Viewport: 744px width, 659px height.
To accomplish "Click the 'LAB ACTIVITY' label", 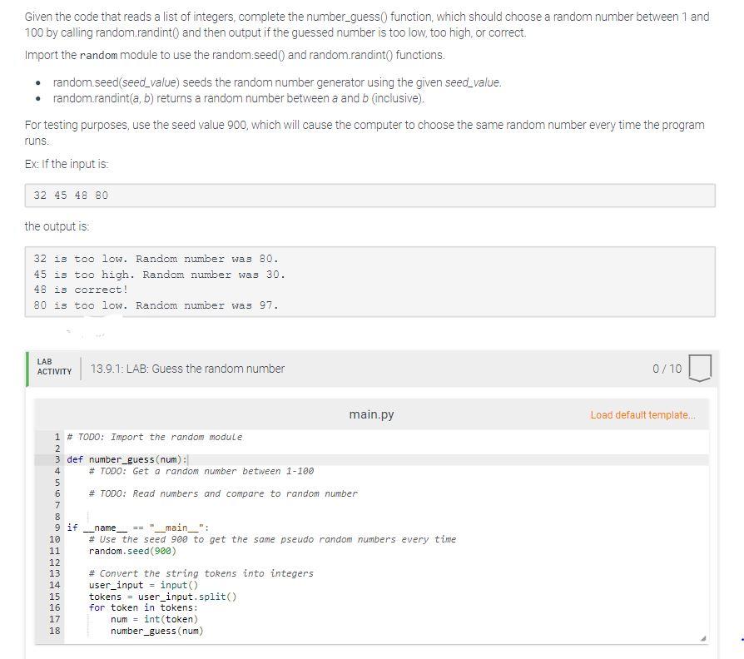I will coord(54,367).
